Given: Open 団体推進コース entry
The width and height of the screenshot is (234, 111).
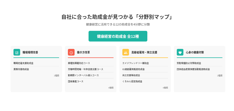Looking at the screenshot, I should click(75, 81).
